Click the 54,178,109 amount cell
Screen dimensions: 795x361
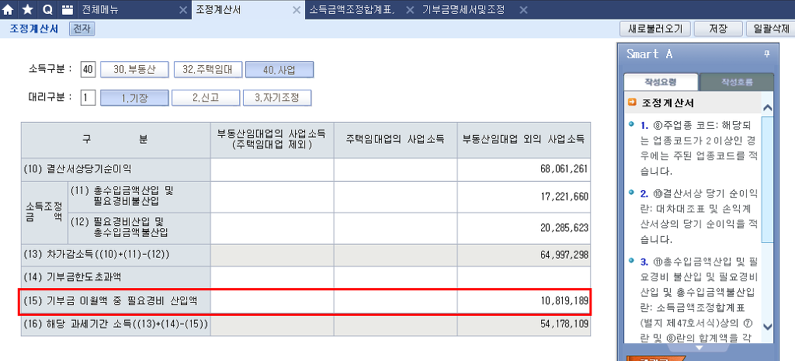tap(524, 324)
